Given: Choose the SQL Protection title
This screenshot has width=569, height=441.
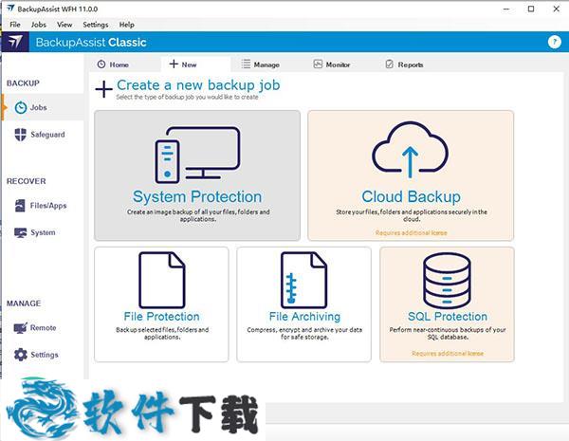Looking at the screenshot, I should pyautogui.click(x=447, y=317).
